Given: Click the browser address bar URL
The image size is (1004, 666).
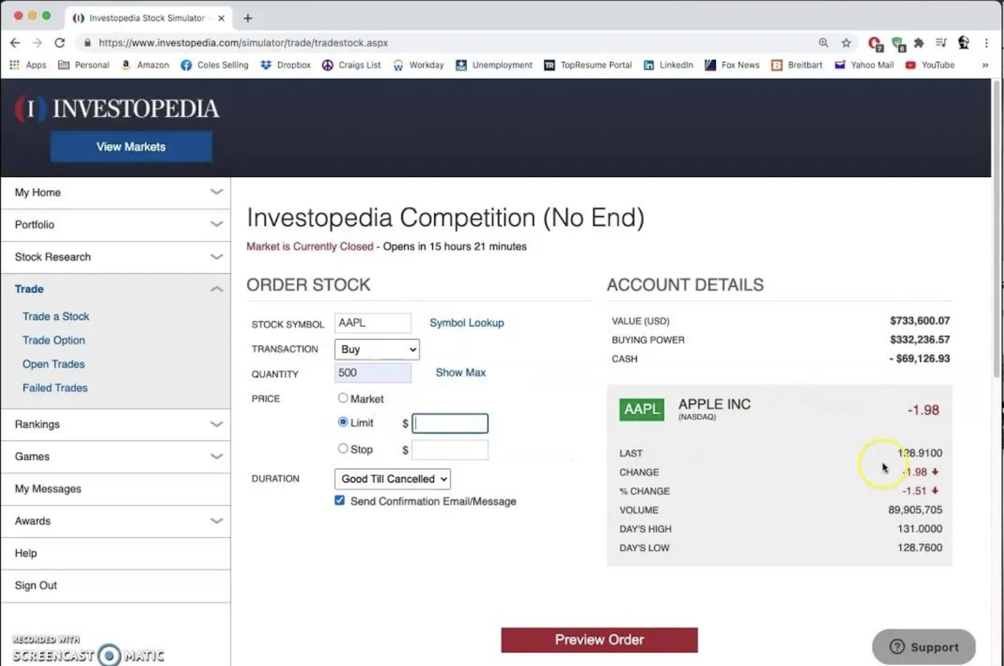Looking at the screenshot, I should (x=243, y=43).
